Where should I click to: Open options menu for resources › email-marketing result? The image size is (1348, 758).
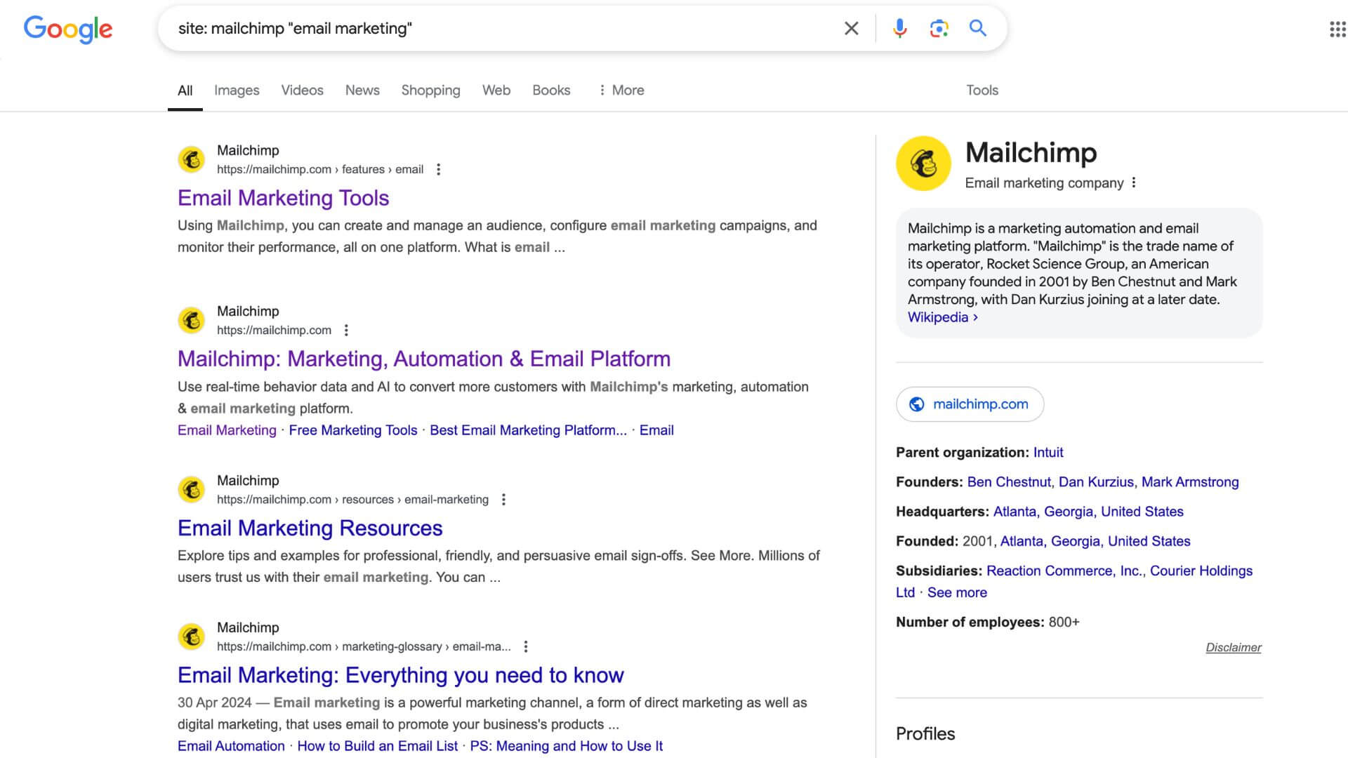pos(503,500)
